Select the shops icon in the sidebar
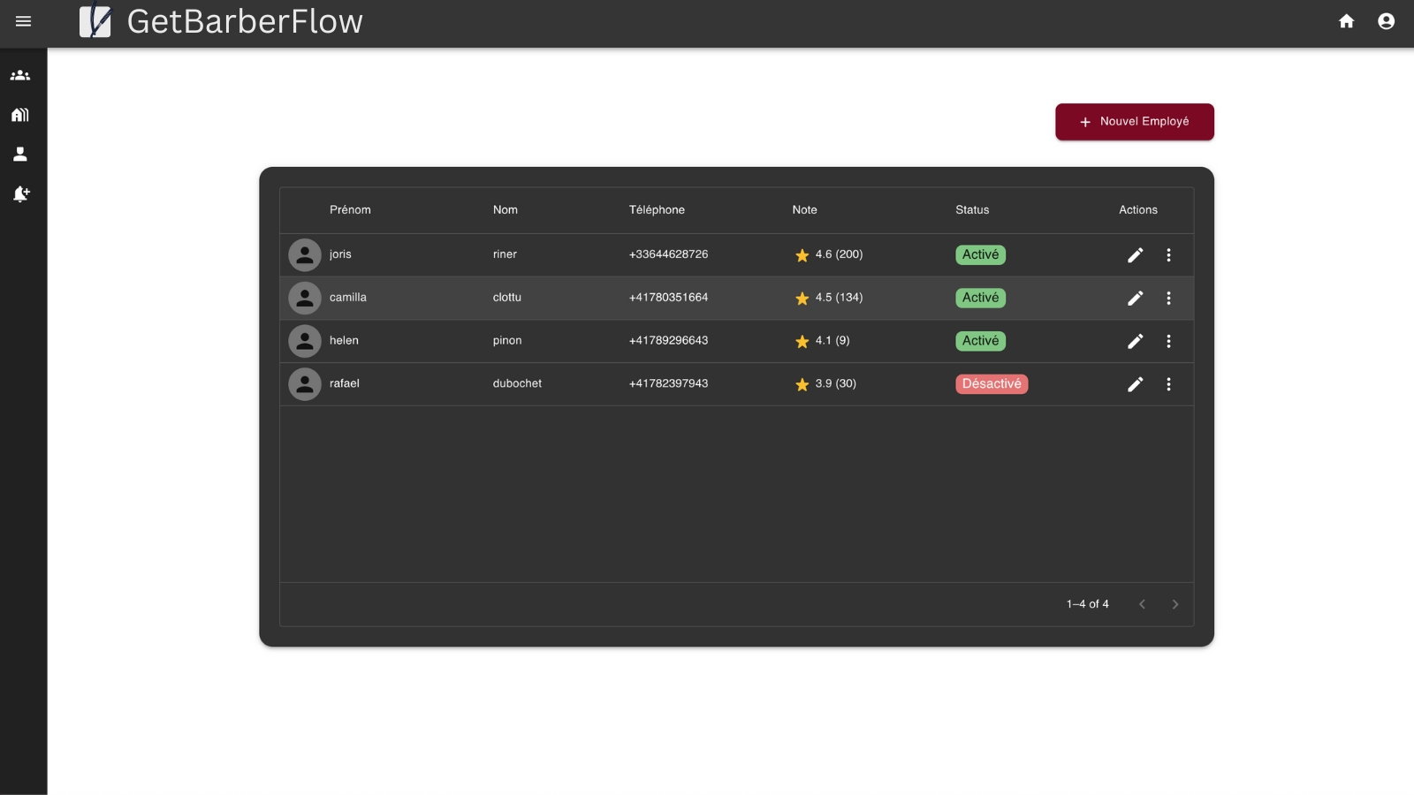Screen dimensions: 1414x795 point(19,114)
